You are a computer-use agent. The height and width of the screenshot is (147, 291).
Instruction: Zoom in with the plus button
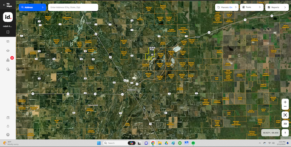click(286, 102)
